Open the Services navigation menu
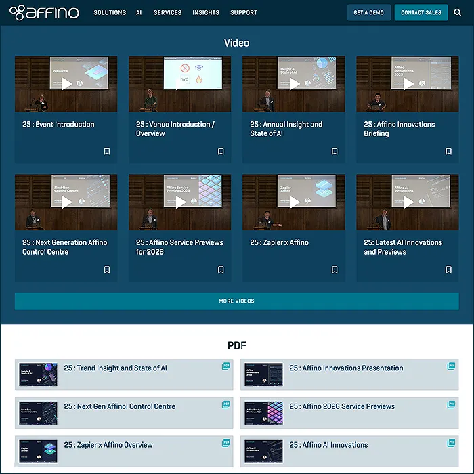 167,12
